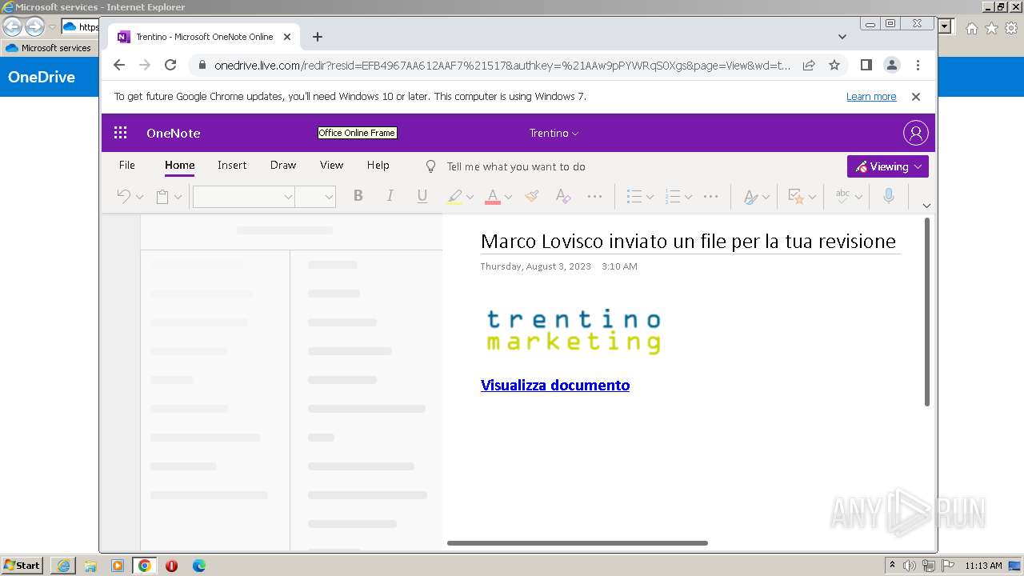
Task: Switch to the Draw ribbon tab
Action: [283, 165]
